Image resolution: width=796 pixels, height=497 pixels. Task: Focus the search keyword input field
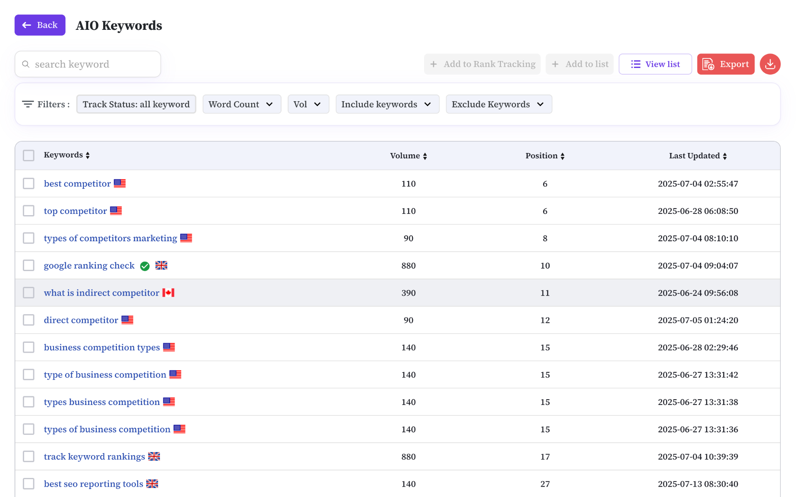pyautogui.click(x=88, y=64)
